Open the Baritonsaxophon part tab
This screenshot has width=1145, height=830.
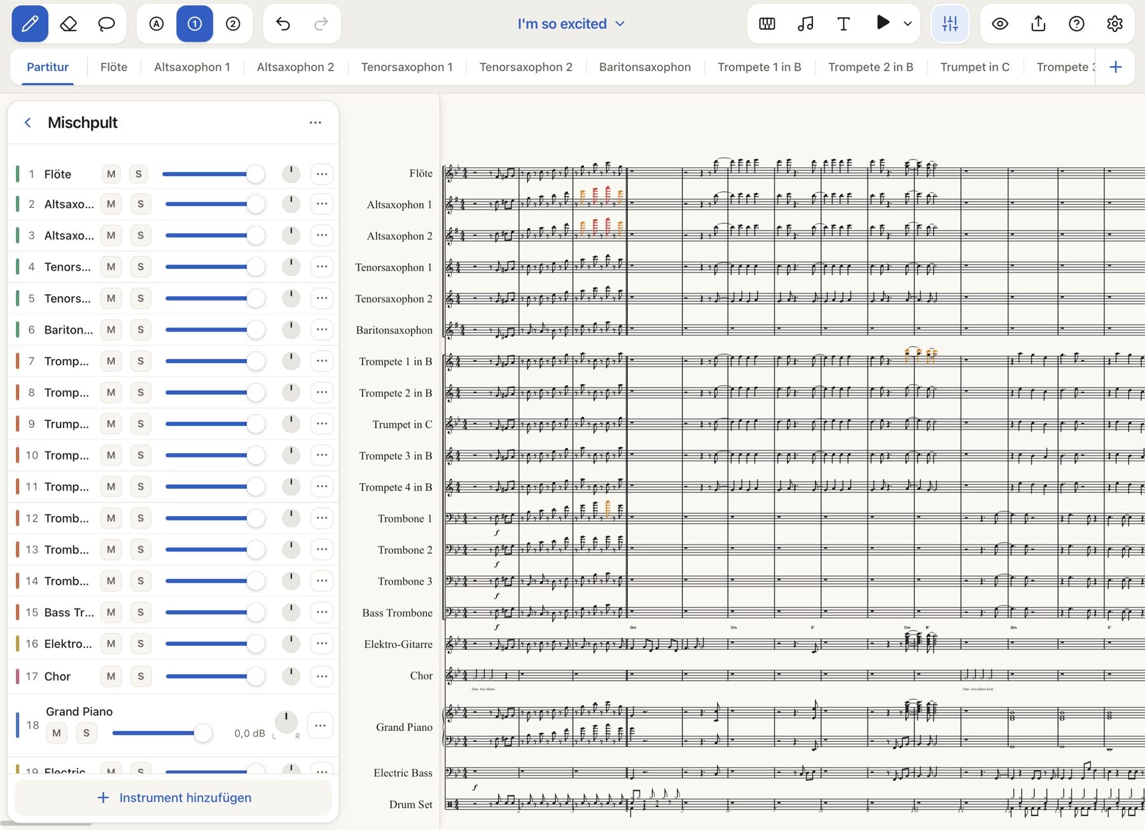tap(645, 67)
